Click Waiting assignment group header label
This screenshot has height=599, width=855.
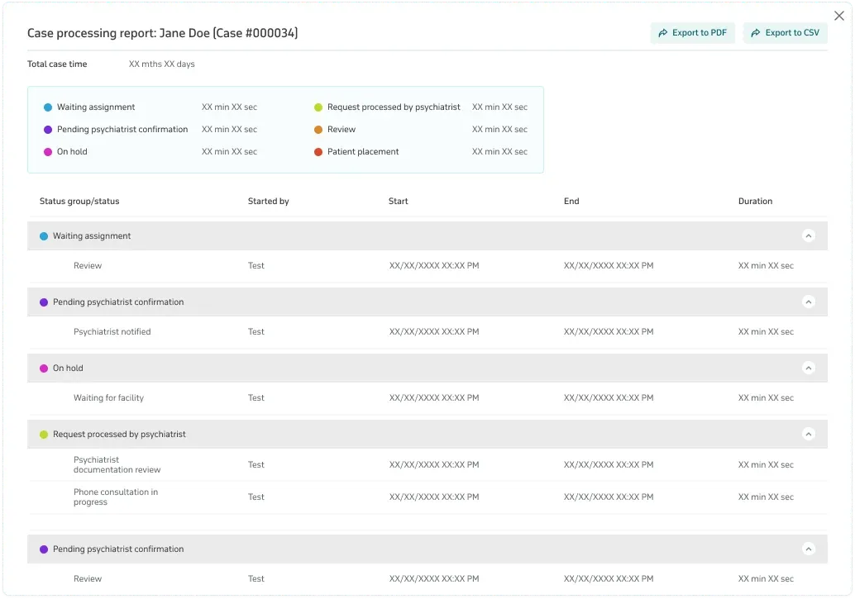(92, 236)
